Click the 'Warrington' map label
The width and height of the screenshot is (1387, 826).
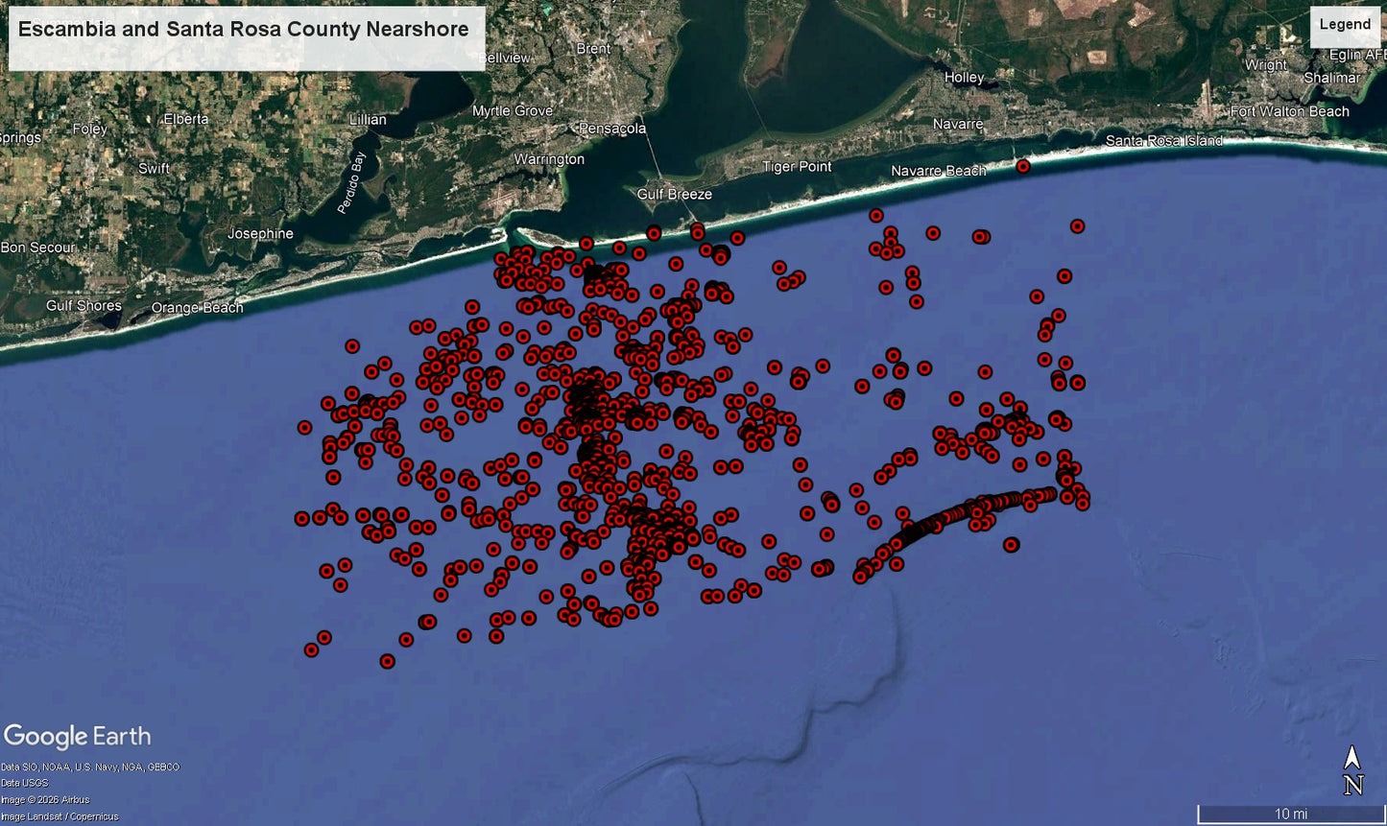(549, 159)
